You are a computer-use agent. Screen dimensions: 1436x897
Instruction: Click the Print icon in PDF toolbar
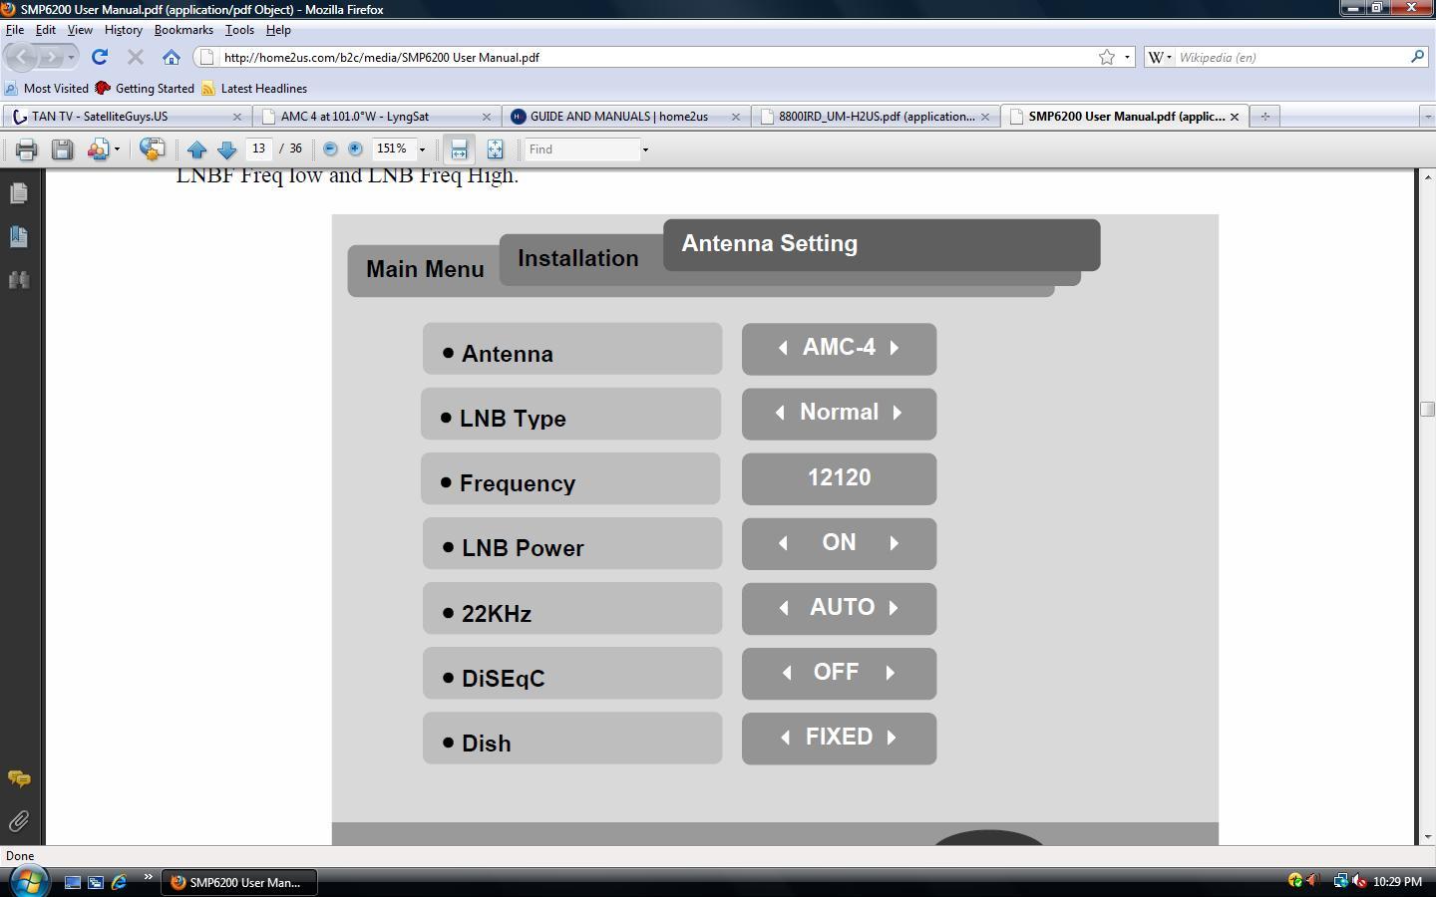click(x=26, y=149)
